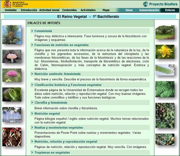Click the arrow beside Nutrición vegetal
The width and height of the screenshot is (180, 156).
pyautogui.click(x=32, y=113)
